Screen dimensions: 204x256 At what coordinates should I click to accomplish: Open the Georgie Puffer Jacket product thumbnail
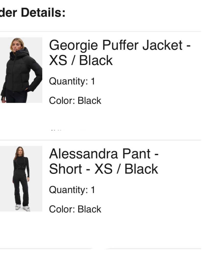point(20,70)
